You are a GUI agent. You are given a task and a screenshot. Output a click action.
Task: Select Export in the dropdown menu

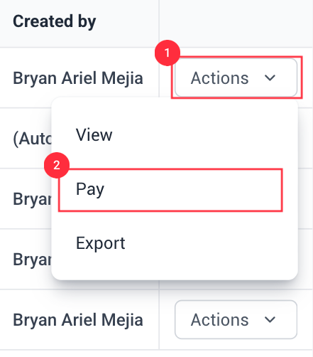(x=101, y=243)
